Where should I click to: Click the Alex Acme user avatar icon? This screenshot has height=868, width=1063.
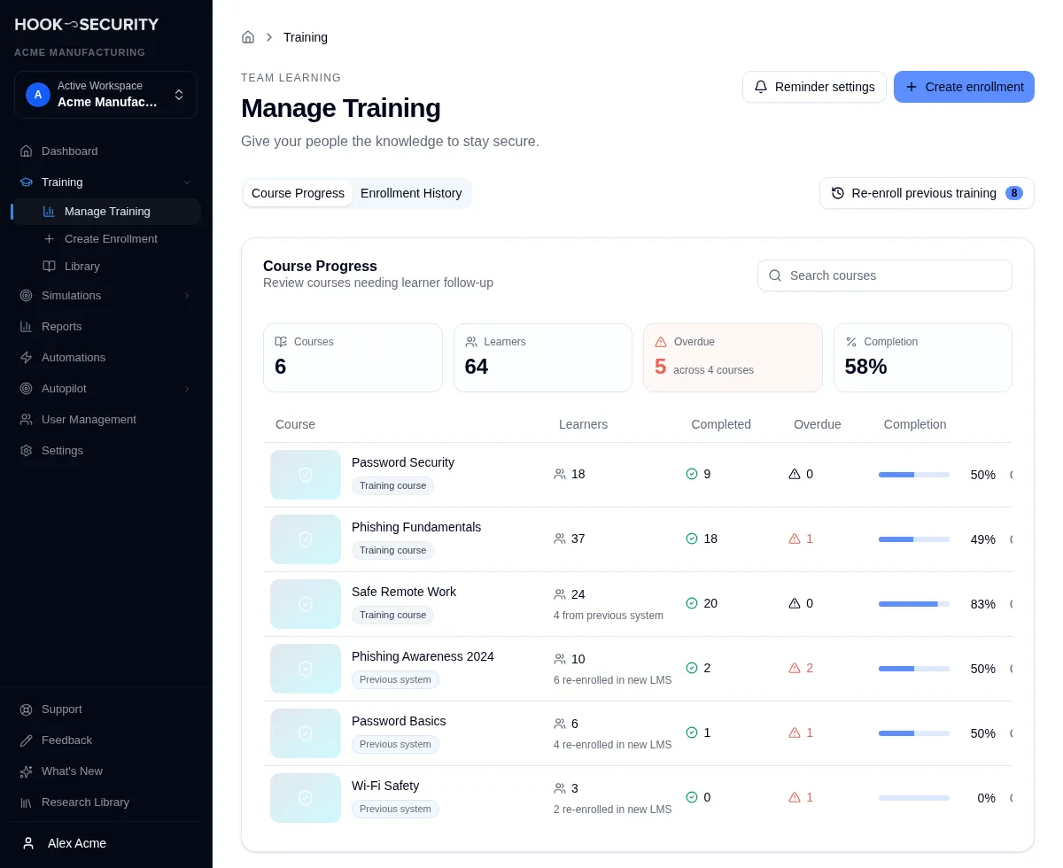coord(28,843)
